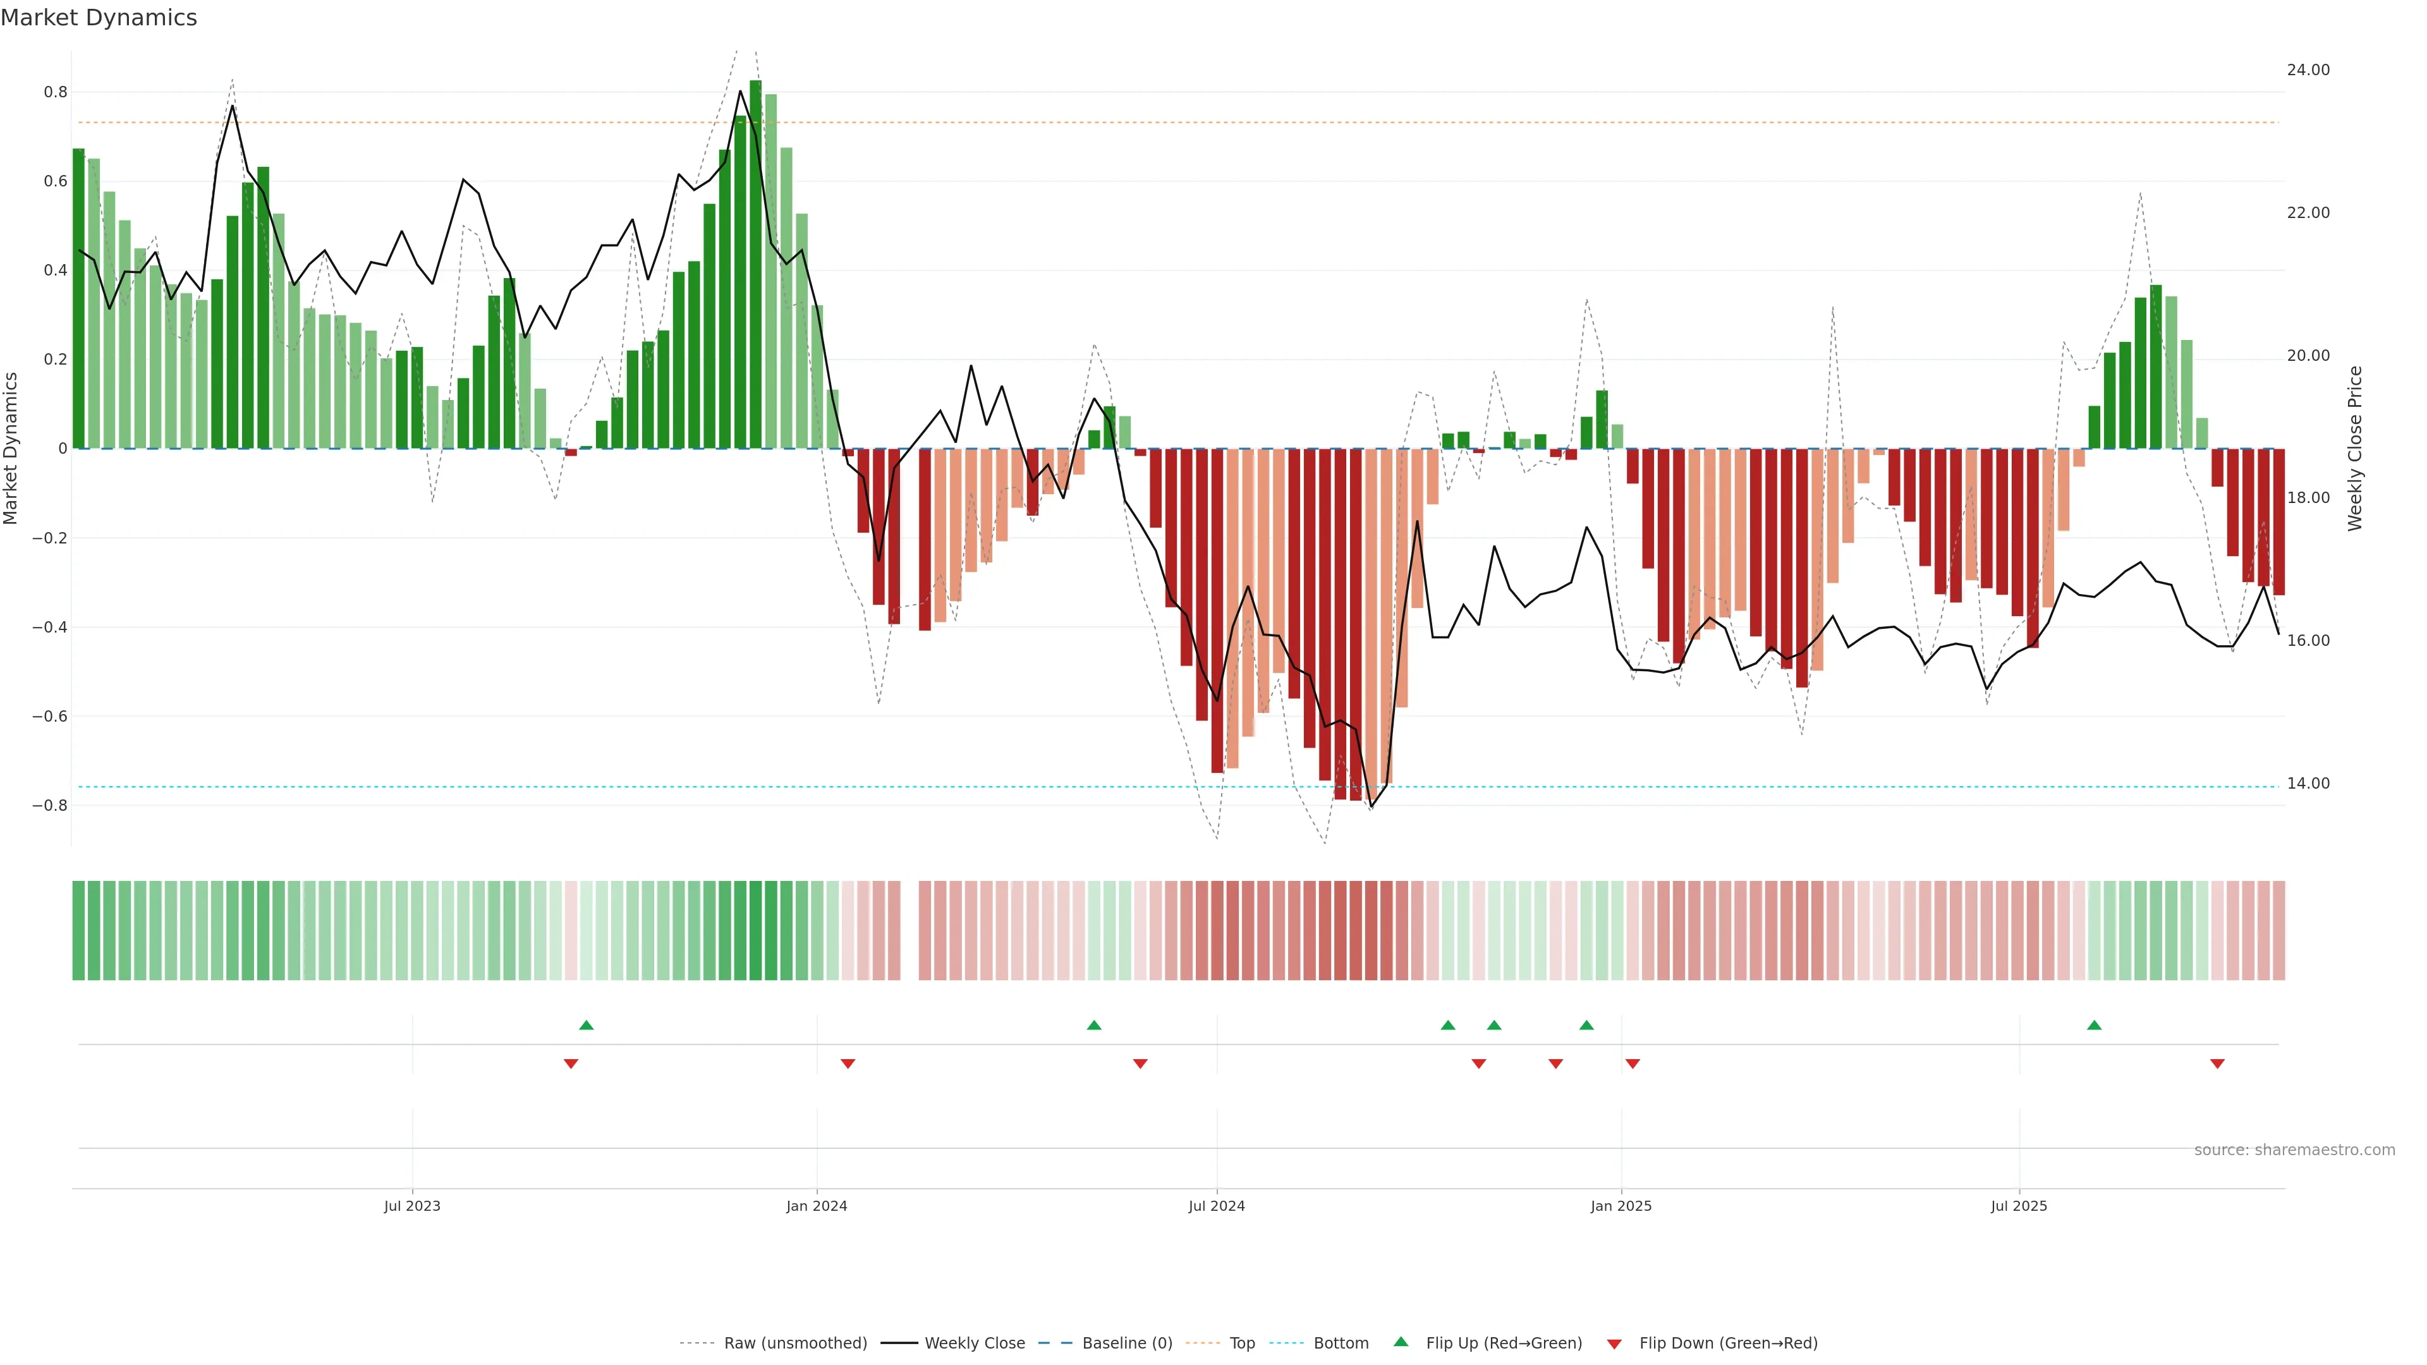Image resolution: width=2427 pixels, height=1365 pixels.
Task: Toggle the Bottom legend entry
Action: pos(1341,1344)
